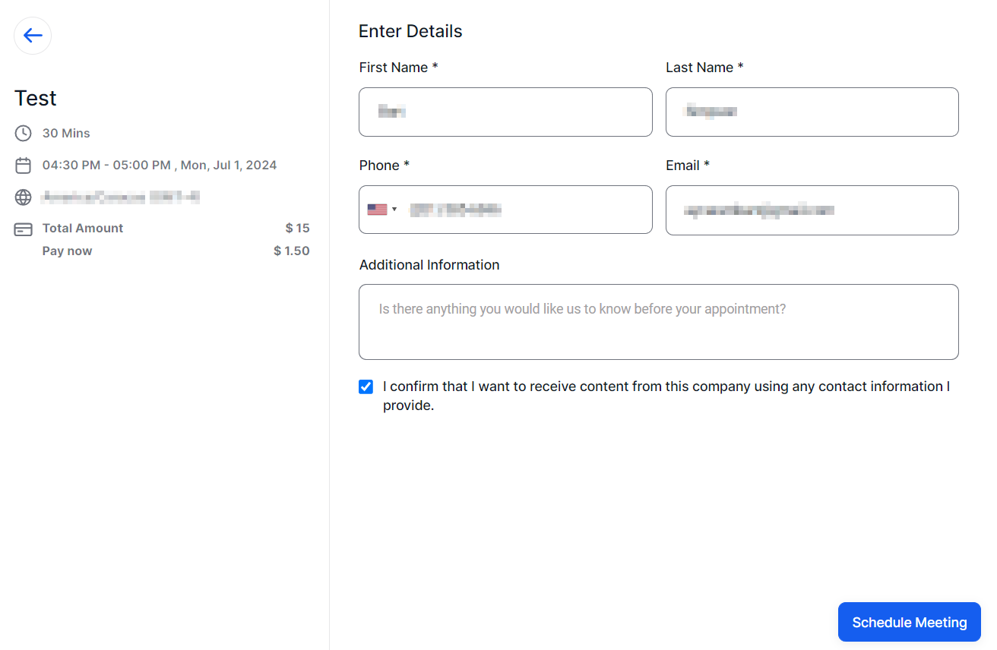Click the clock icon beside 30 Mins

click(24, 134)
